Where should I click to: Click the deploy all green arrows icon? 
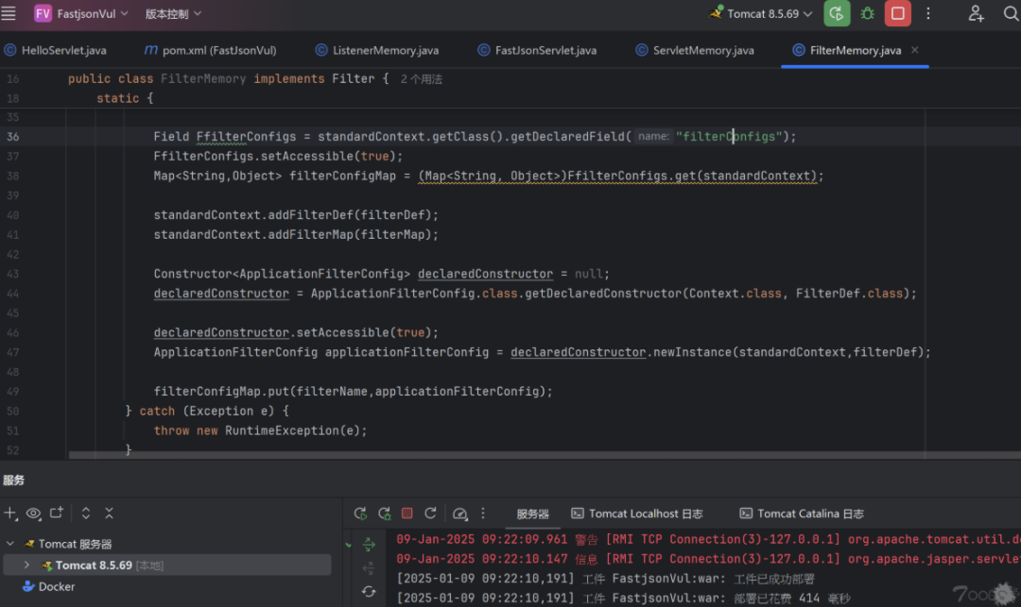[x=369, y=545]
